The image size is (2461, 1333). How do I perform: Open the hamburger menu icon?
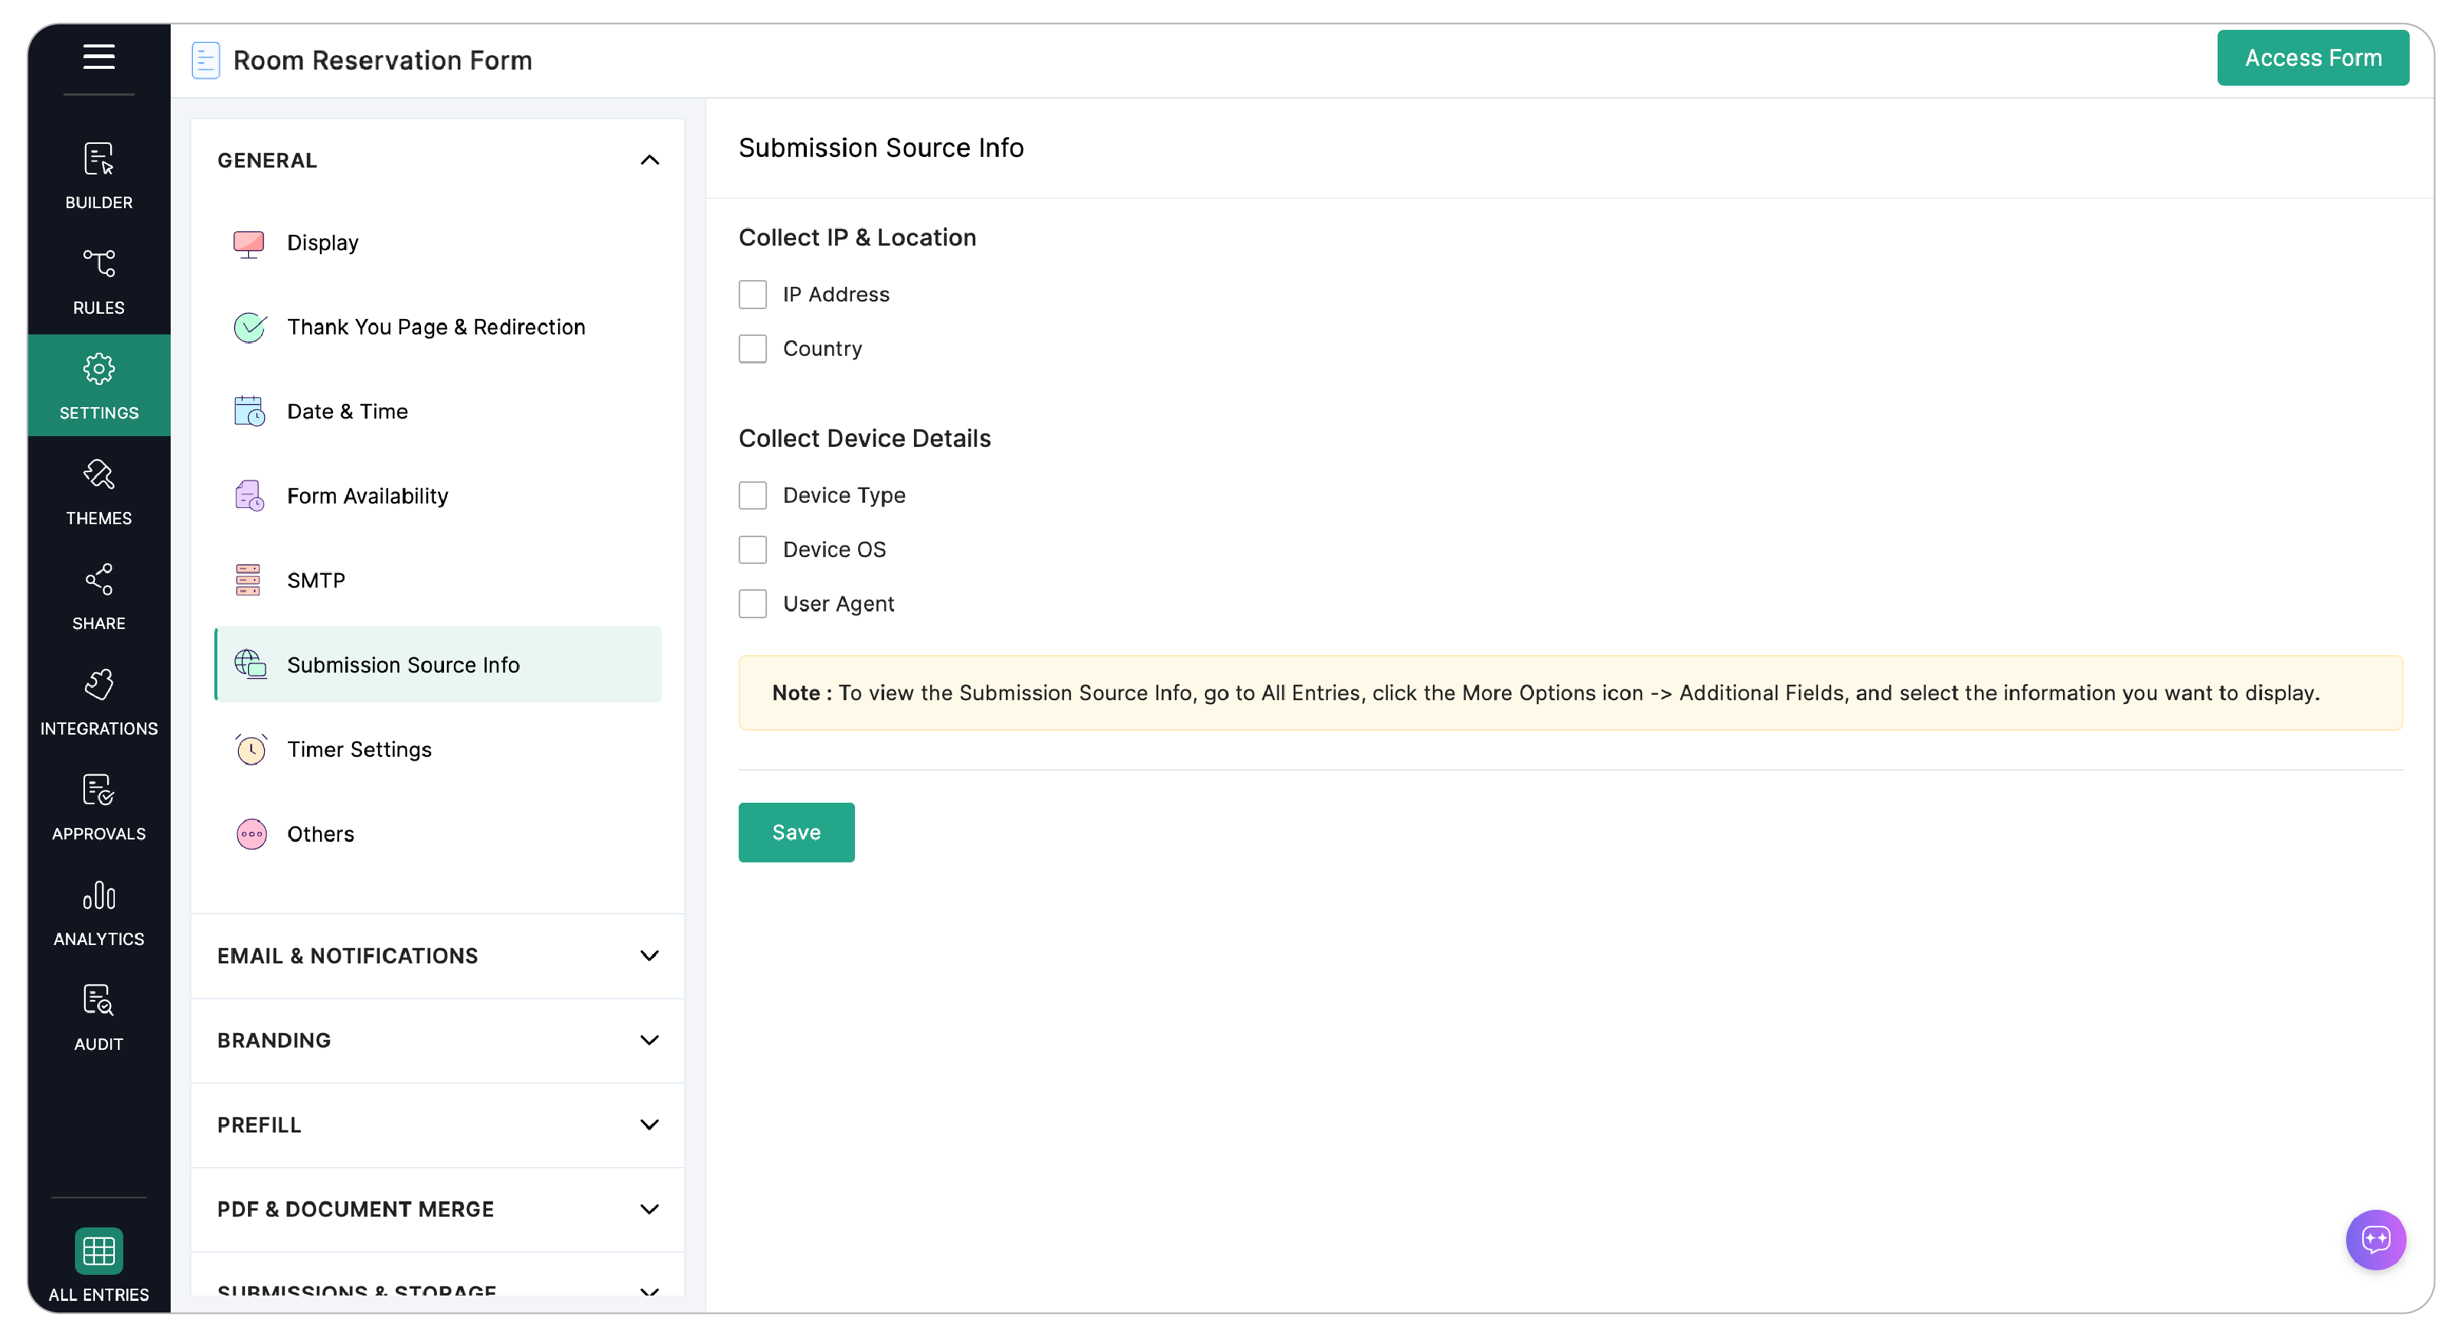(99, 57)
